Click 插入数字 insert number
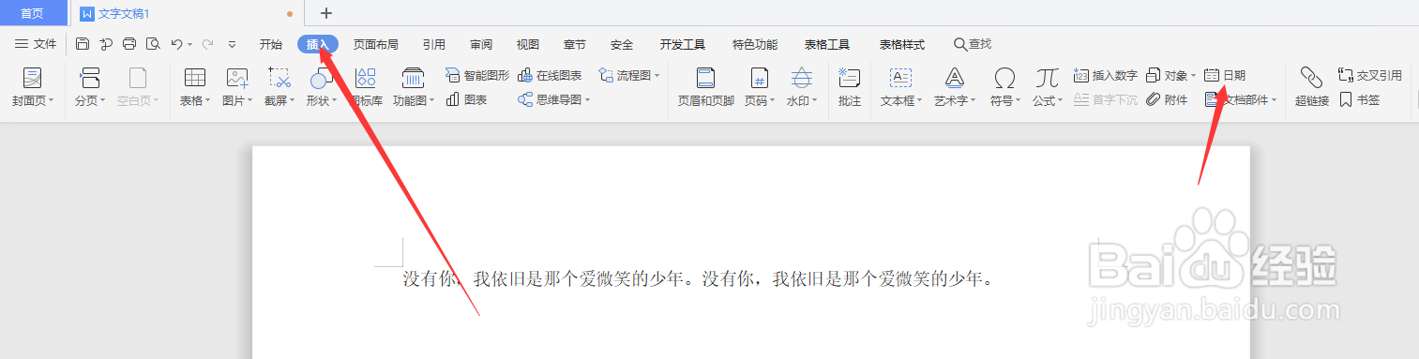Image resolution: width=1419 pixels, height=359 pixels. pos(1106,75)
